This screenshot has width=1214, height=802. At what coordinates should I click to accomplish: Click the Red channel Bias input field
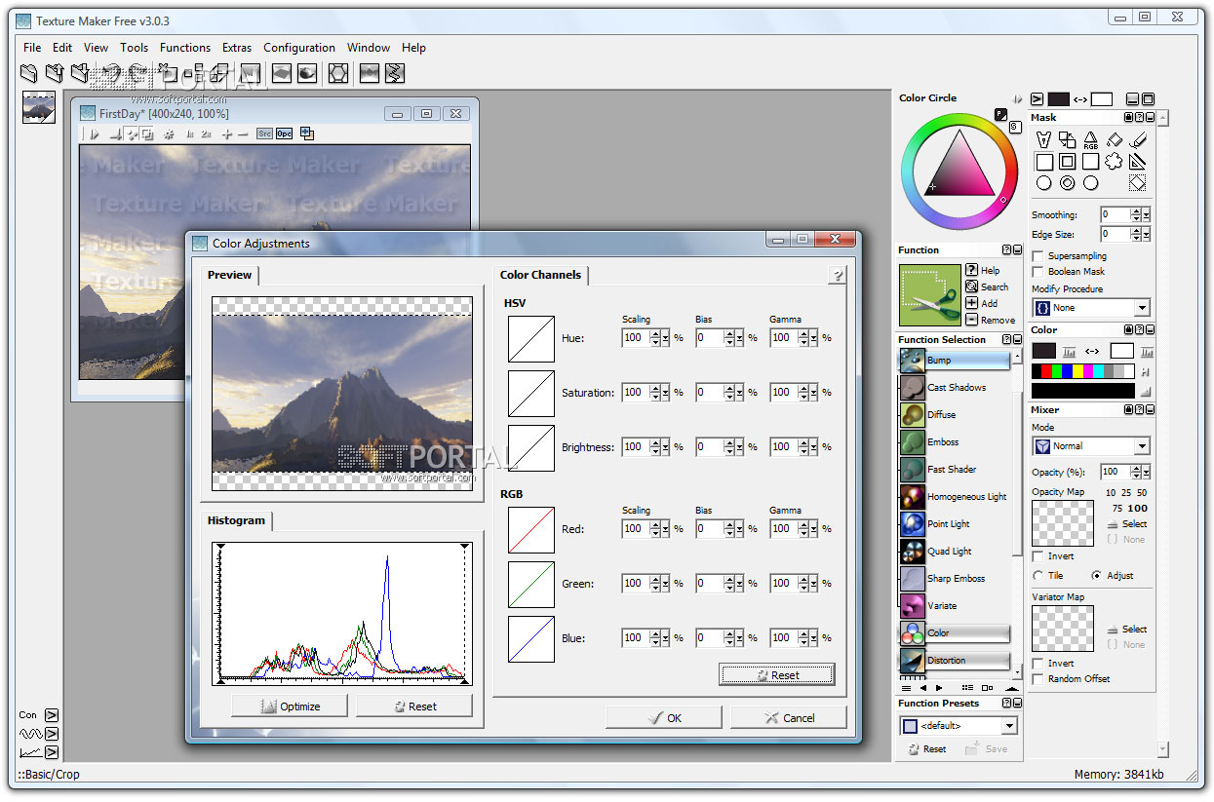(710, 529)
